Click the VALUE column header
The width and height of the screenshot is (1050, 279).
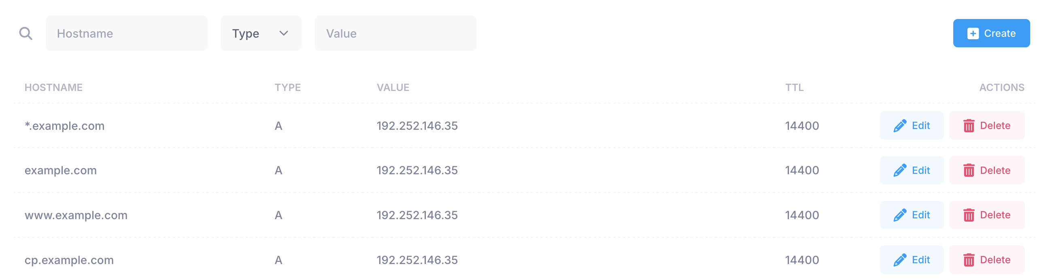393,88
